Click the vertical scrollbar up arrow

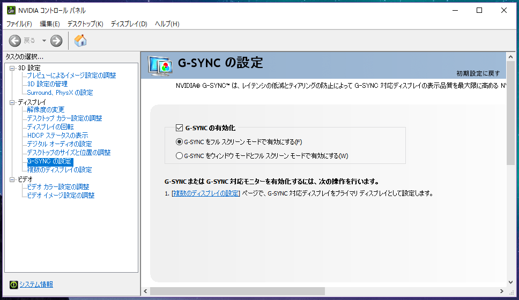[510, 57]
